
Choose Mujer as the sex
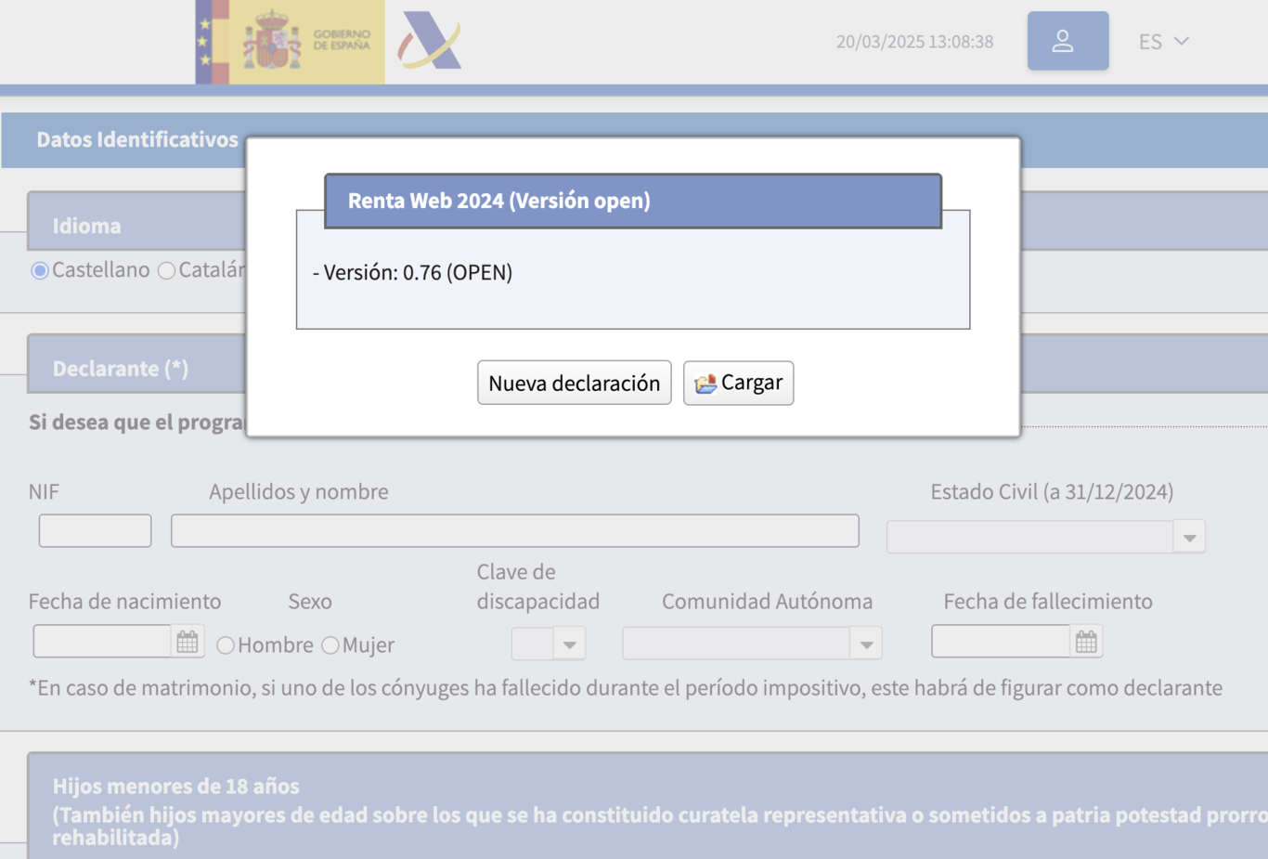tap(330, 645)
